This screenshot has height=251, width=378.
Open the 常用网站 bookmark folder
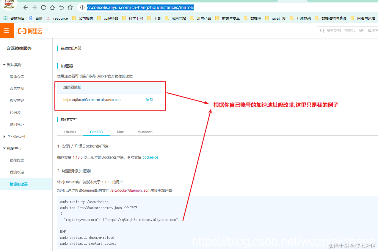tap(175, 18)
